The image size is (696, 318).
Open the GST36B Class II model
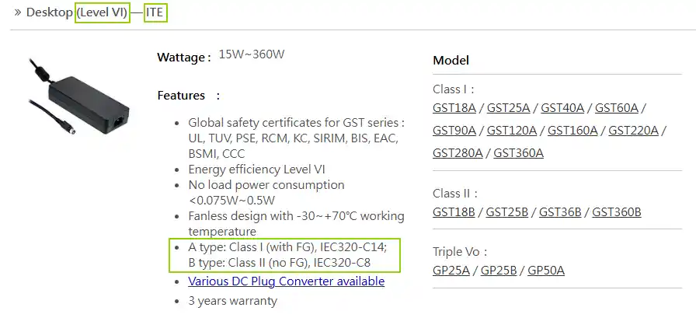(x=560, y=211)
